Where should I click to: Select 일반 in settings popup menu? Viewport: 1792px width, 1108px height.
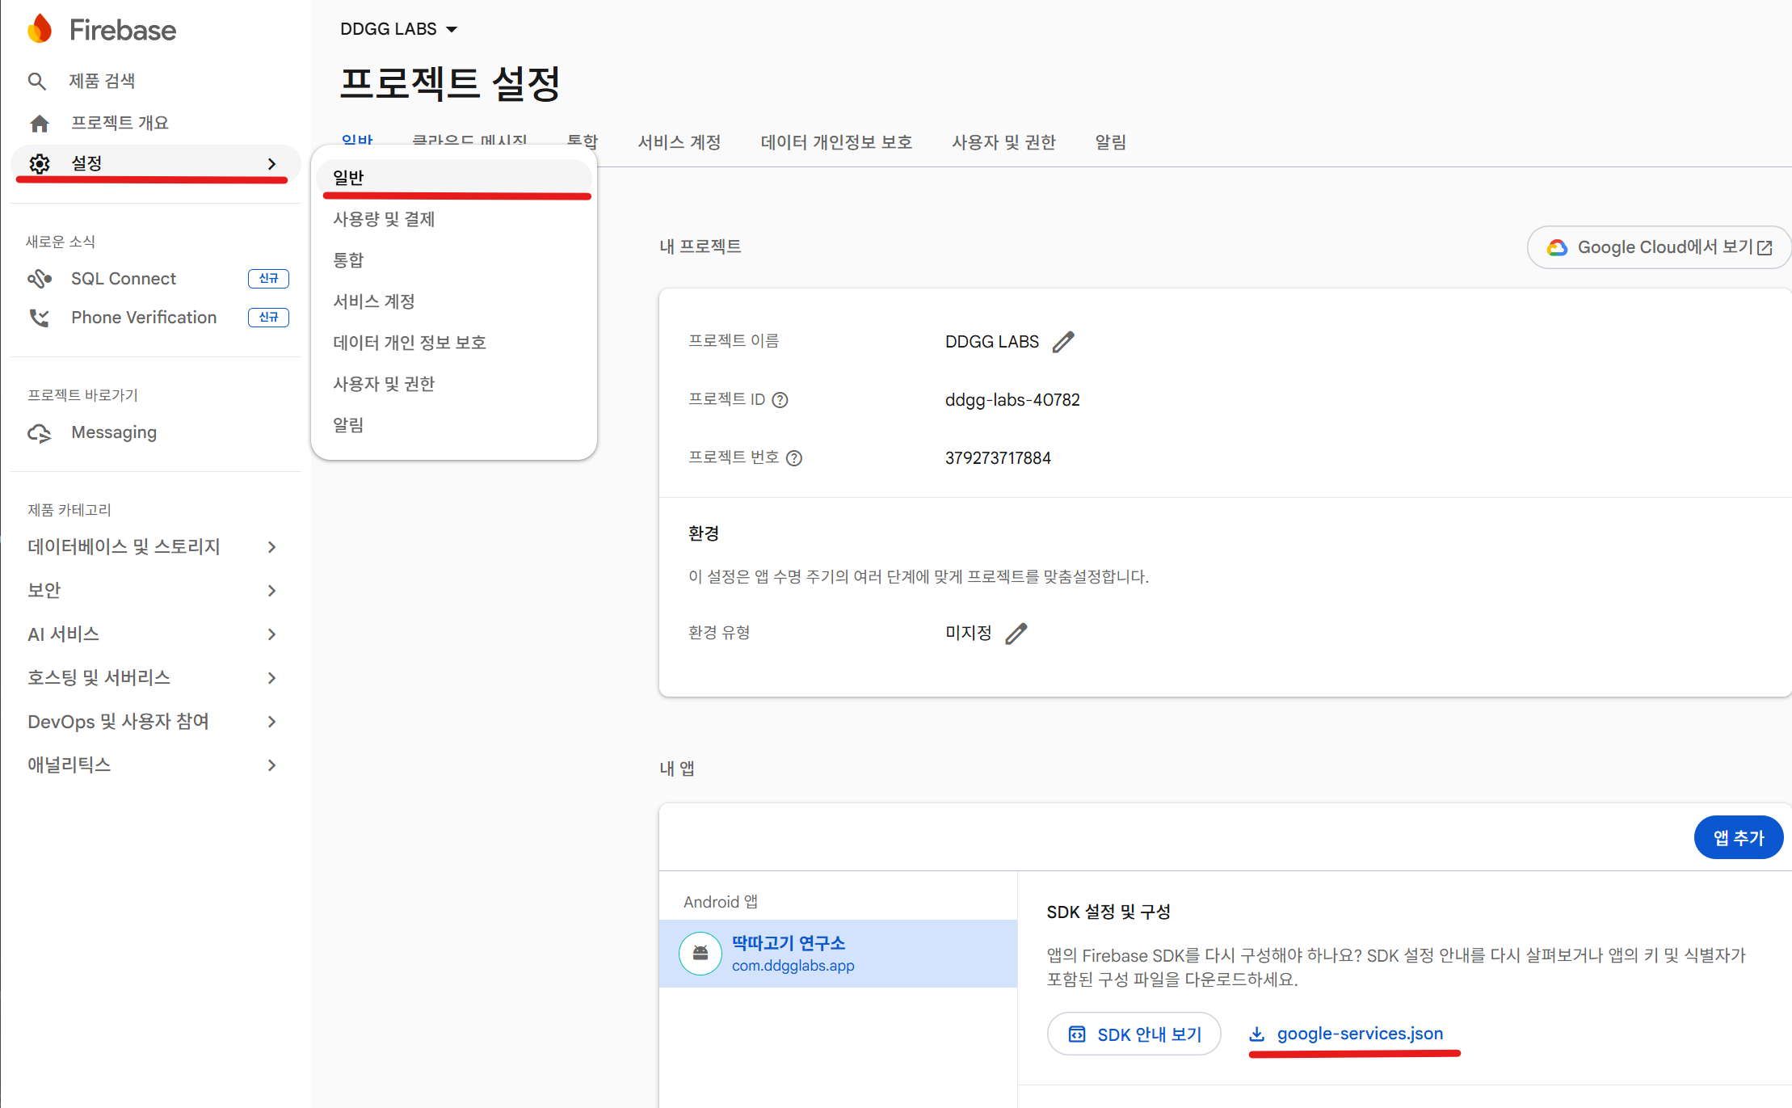(x=454, y=178)
